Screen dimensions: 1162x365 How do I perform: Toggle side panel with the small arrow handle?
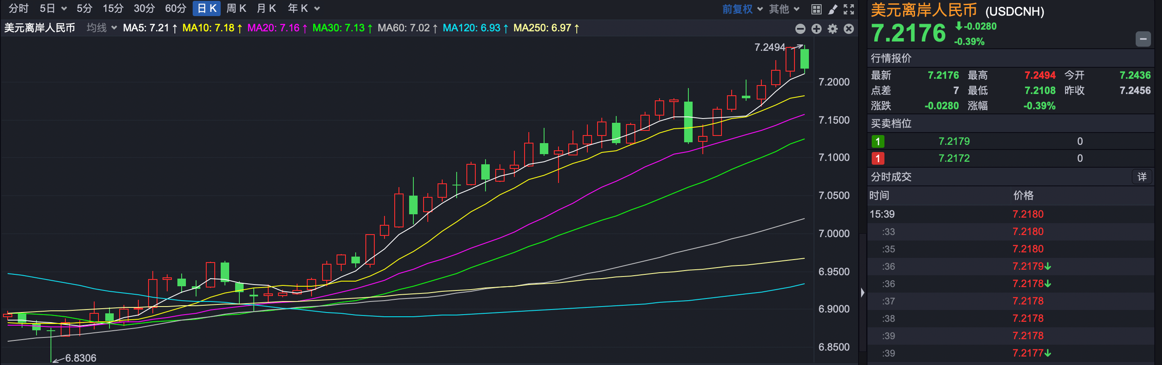[862, 293]
